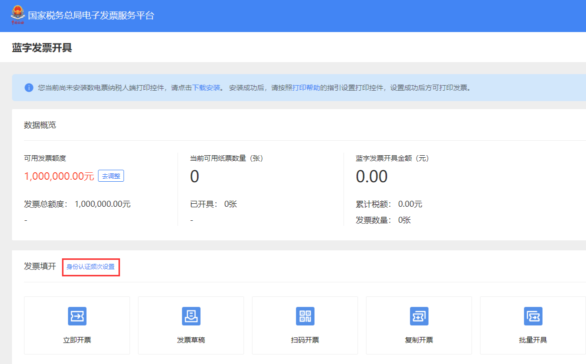Click the 累计税额 0.00元 line
586x364 pixels.
tap(389, 204)
